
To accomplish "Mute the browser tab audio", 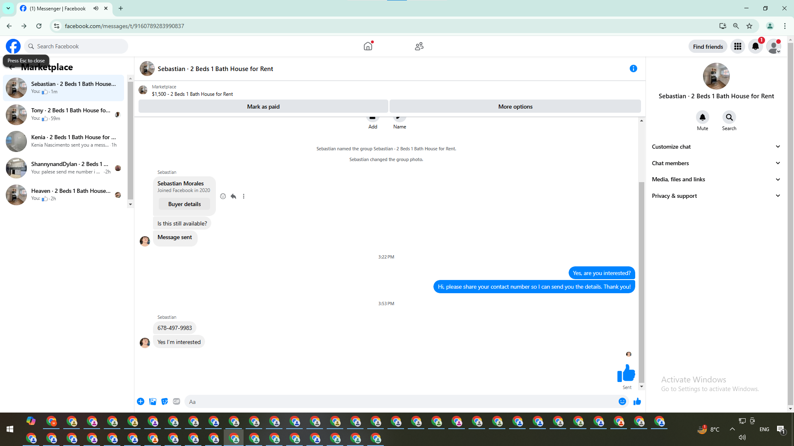I will 96,8.
